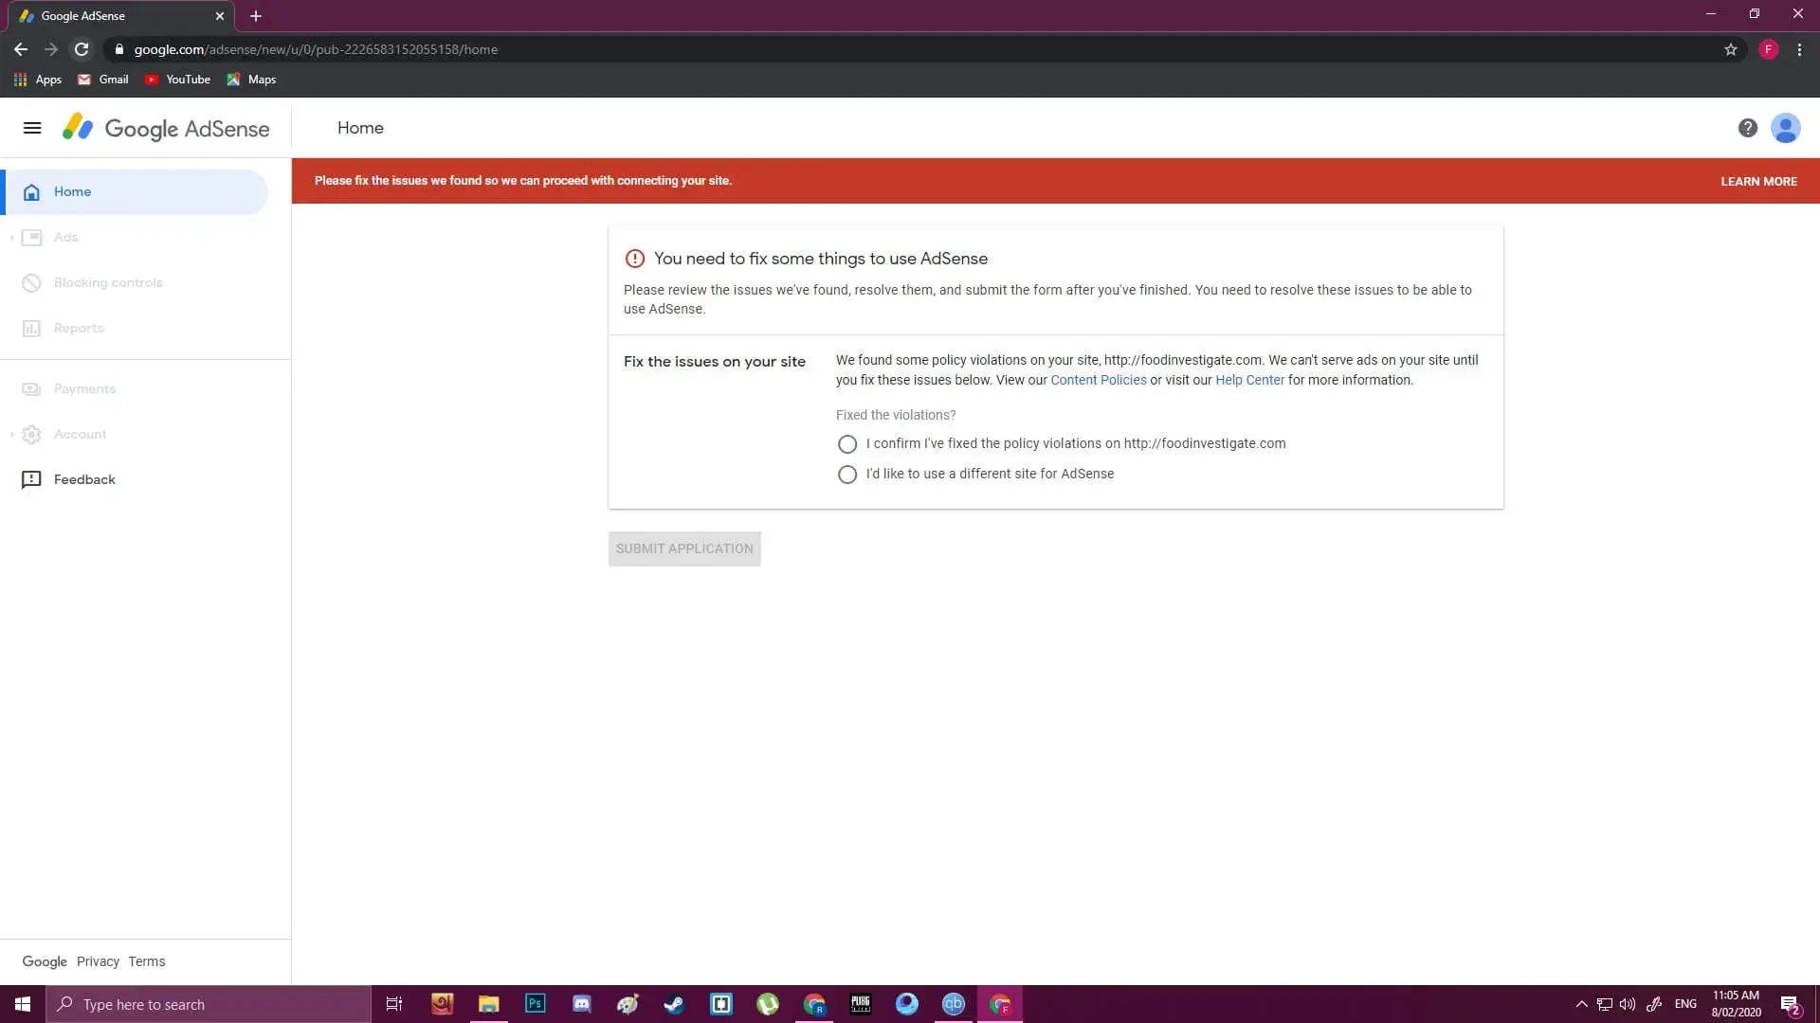Click the Windows taskbar search box
The height and width of the screenshot is (1023, 1820).
tap(209, 1004)
